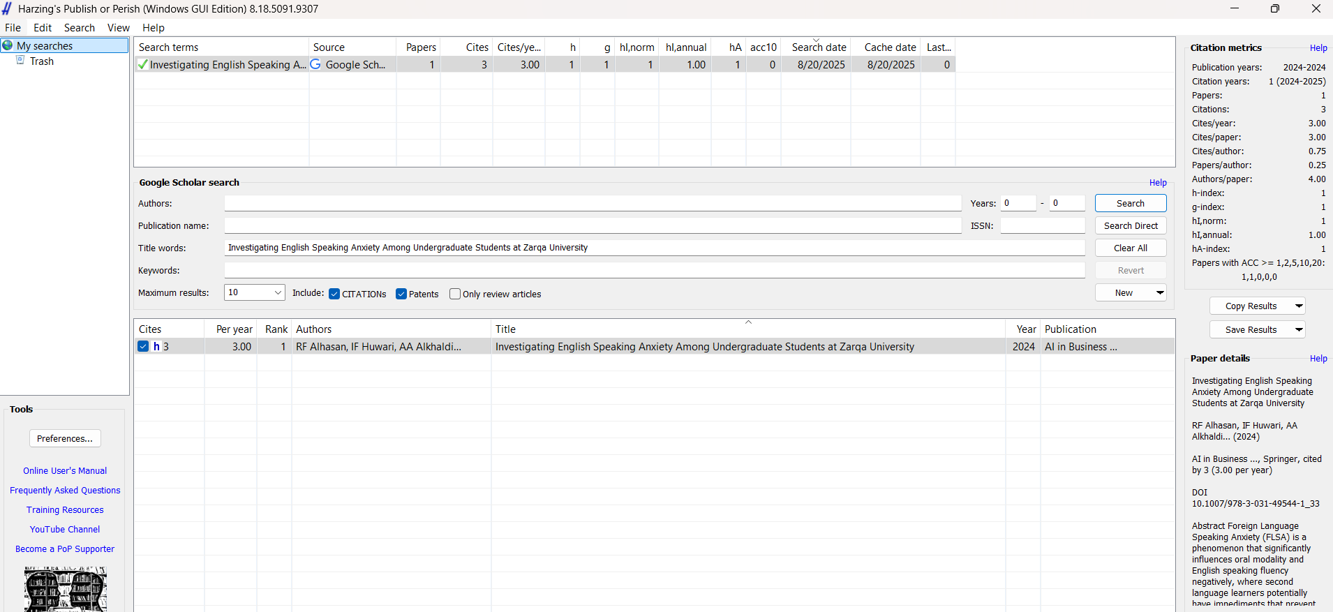The width and height of the screenshot is (1333, 612).
Task: Click the Copy Results button
Action: click(x=1251, y=306)
